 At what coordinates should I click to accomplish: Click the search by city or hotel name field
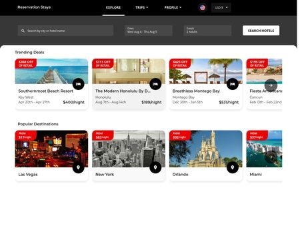point(65,31)
